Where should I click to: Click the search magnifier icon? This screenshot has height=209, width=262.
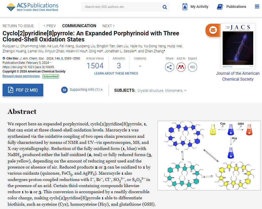tap(164, 7)
